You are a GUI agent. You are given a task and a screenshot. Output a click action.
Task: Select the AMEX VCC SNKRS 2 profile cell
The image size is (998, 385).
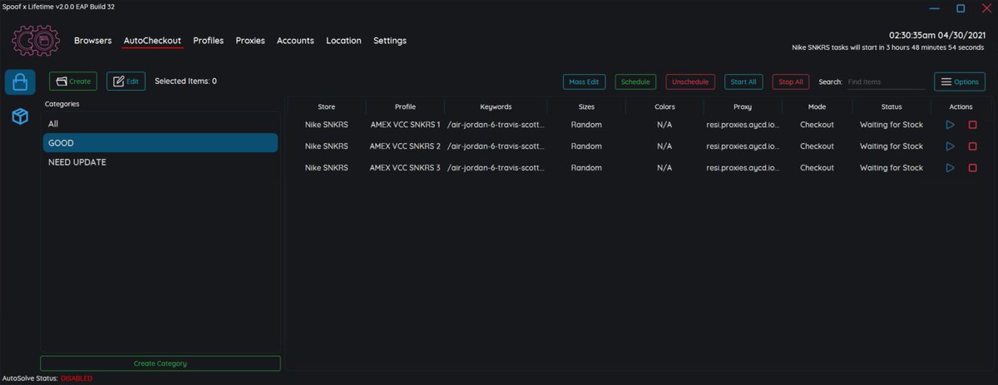[405, 146]
